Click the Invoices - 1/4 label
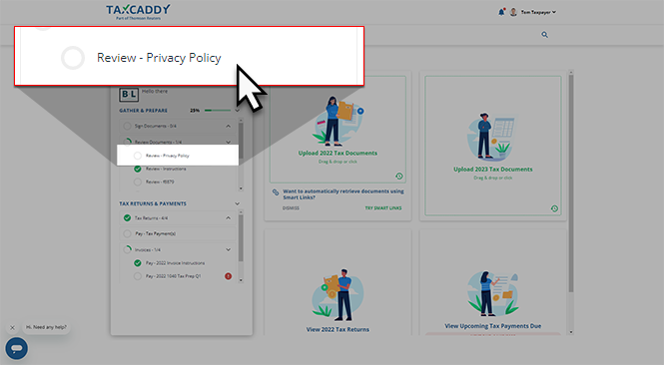This screenshot has height=365, width=664. click(148, 250)
